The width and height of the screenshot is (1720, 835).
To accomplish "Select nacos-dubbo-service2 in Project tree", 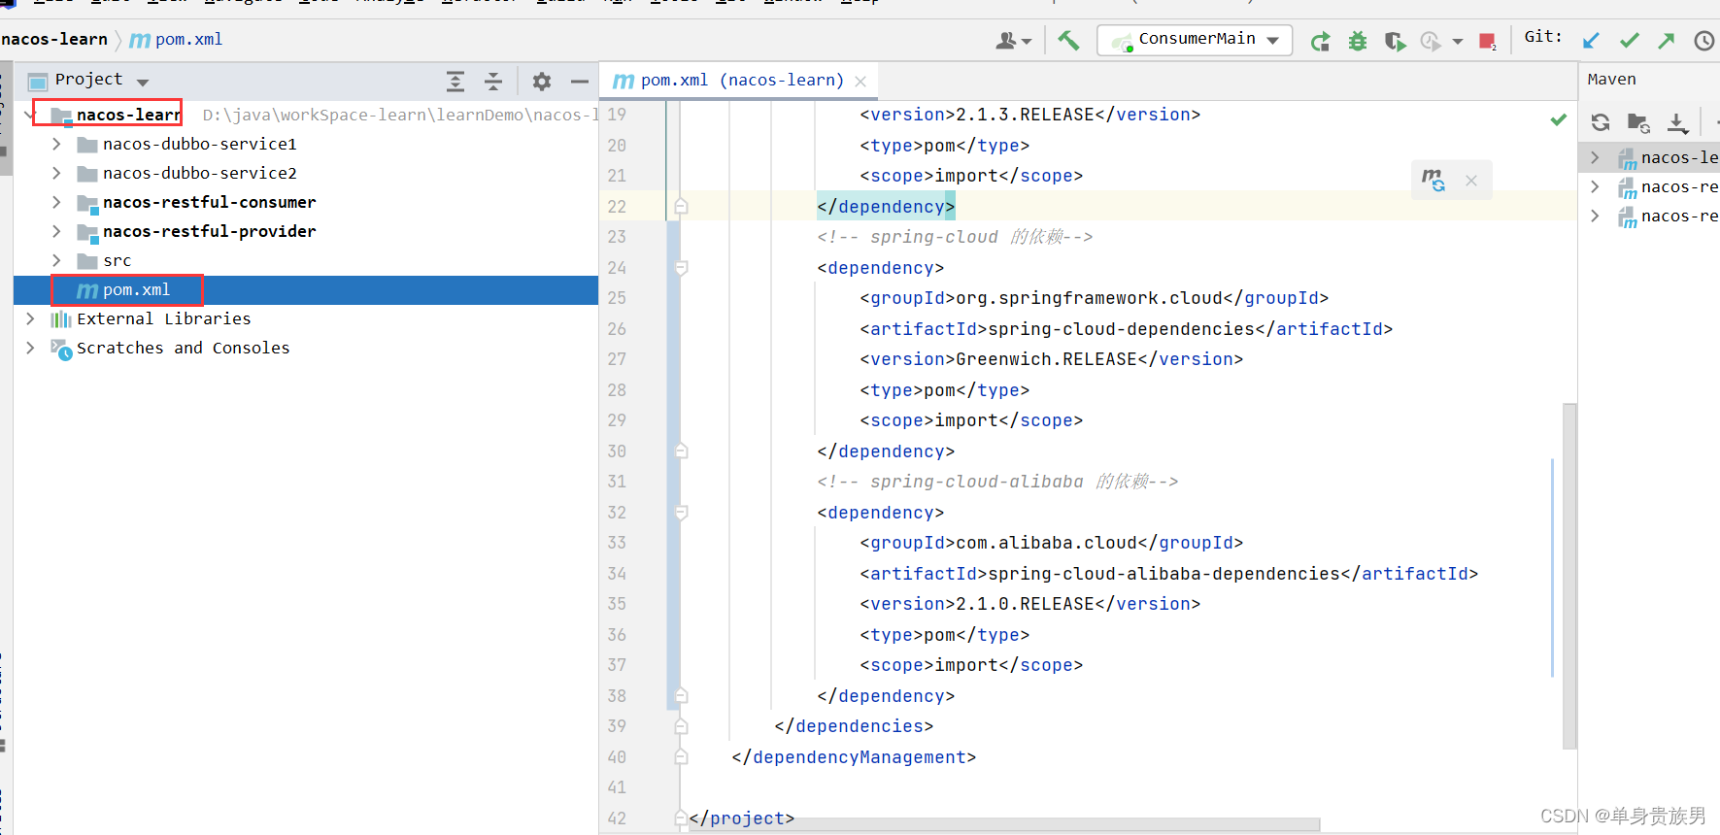I will pyautogui.click(x=200, y=173).
